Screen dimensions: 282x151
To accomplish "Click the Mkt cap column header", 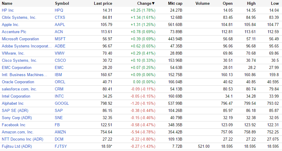I will [x=175, y=3].
